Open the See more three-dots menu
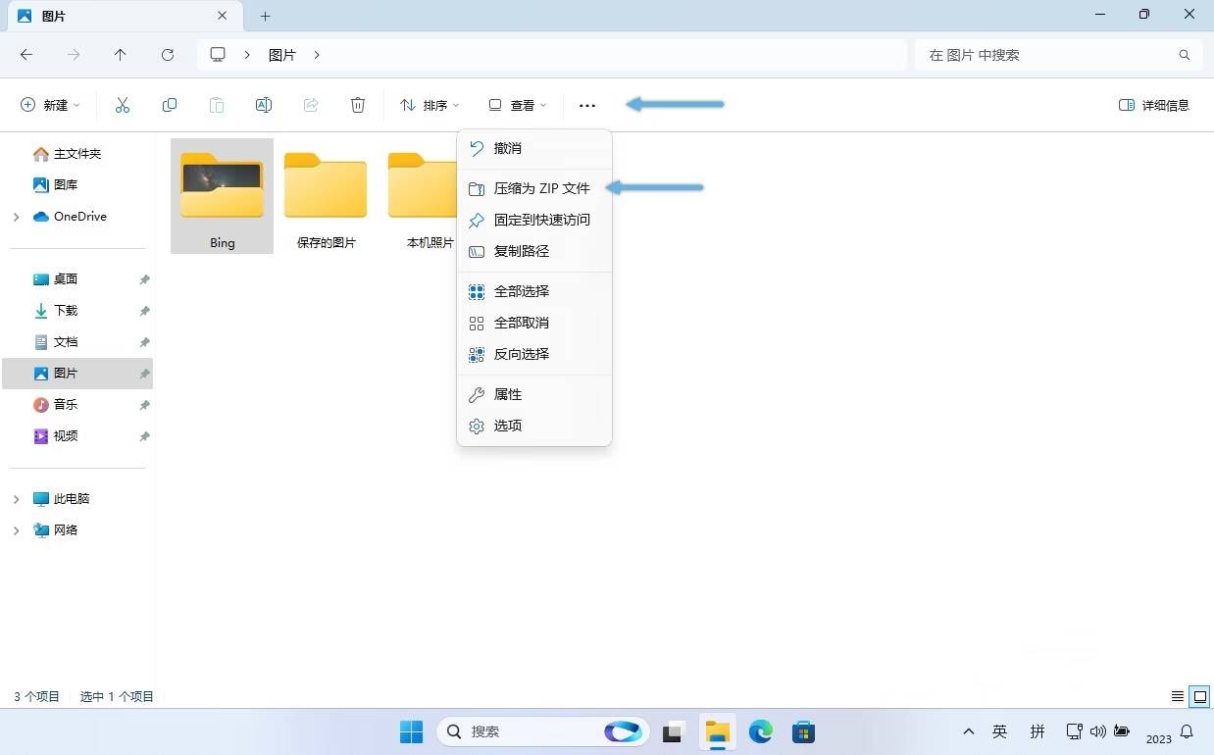 587,105
